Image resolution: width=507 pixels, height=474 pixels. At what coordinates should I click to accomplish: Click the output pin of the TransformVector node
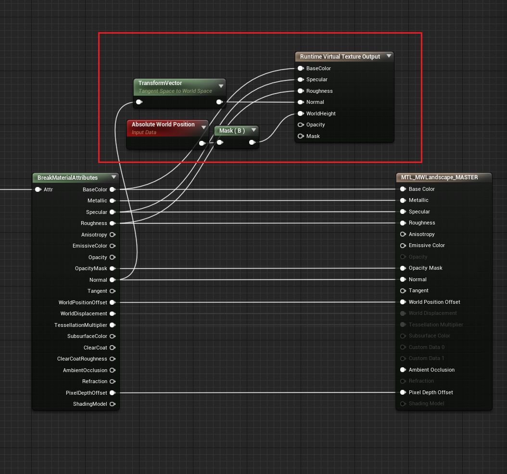pyautogui.click(x=219, y=102)
